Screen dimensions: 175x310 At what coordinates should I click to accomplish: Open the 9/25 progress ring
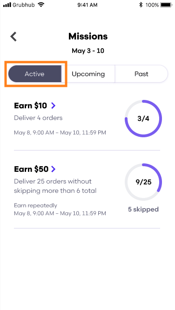(x=143, y=182)
